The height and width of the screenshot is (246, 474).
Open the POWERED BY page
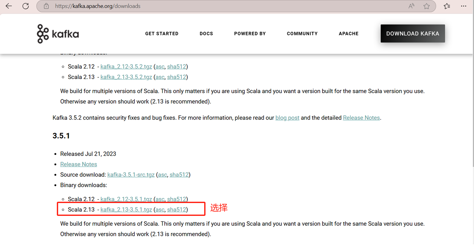click(250, 33)
